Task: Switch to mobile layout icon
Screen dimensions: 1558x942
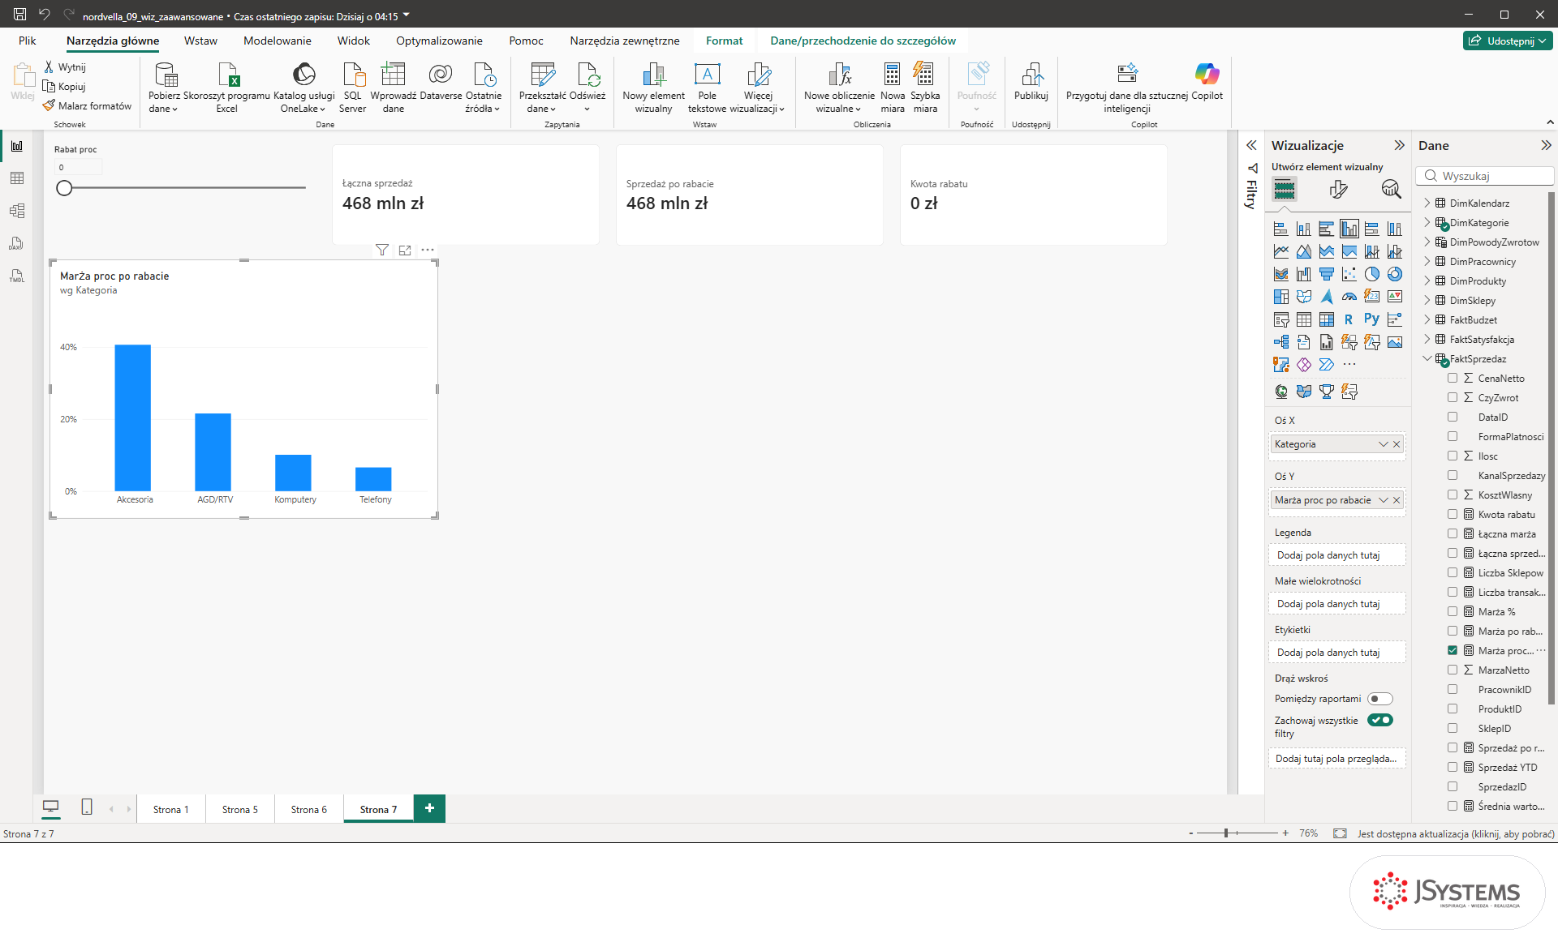Action: [x=87, y=807]
